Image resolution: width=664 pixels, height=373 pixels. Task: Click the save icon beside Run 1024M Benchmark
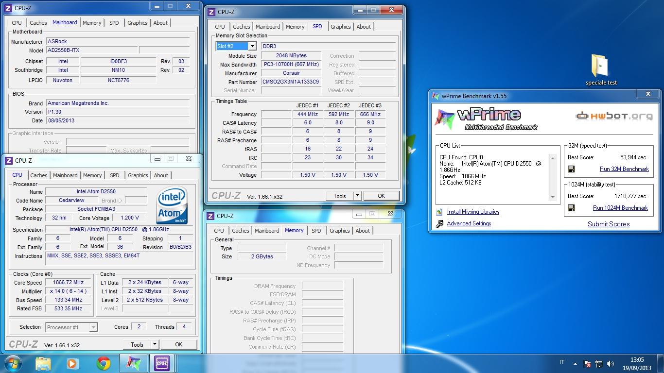click(572, 208)
